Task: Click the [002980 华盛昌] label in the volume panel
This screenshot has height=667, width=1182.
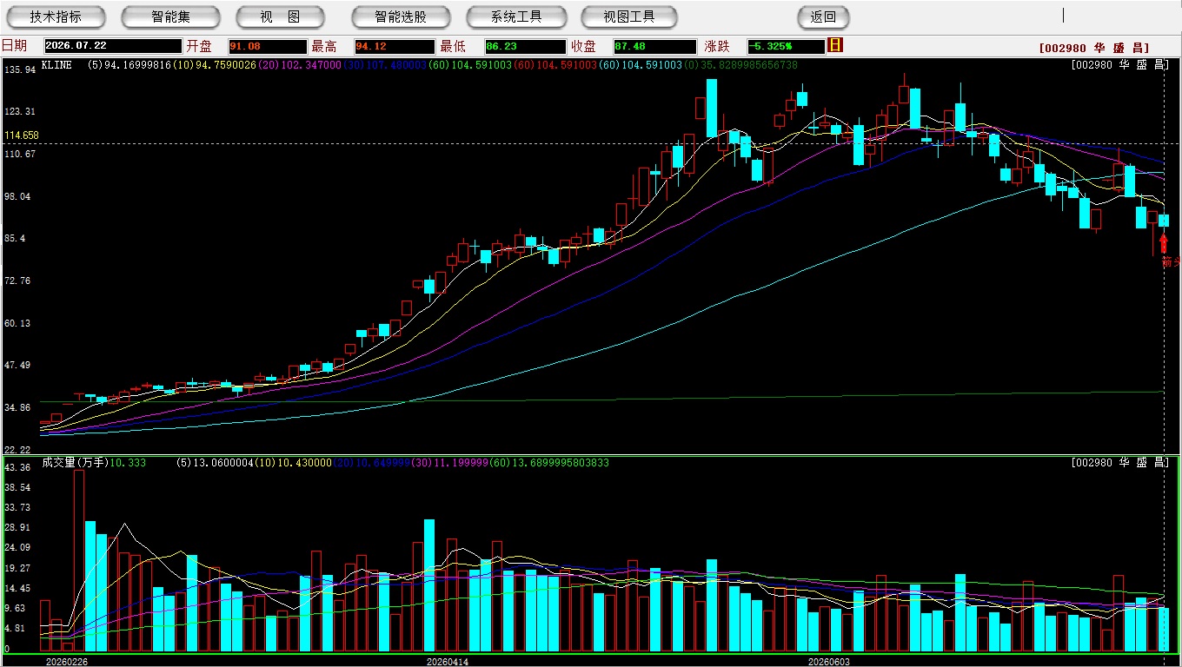Action: point(1120,463)
